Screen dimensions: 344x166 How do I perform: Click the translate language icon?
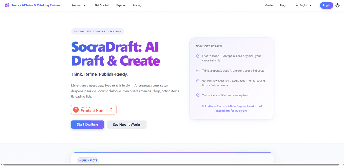click(x=297, y=5)
